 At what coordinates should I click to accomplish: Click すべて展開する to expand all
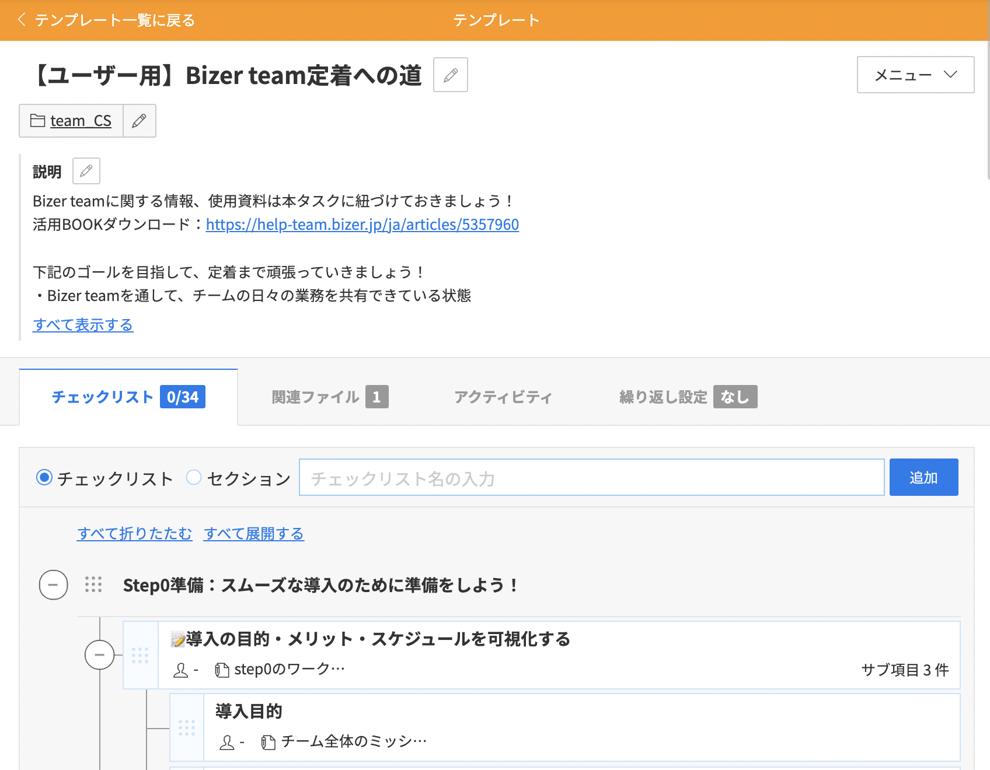point(254,533)
